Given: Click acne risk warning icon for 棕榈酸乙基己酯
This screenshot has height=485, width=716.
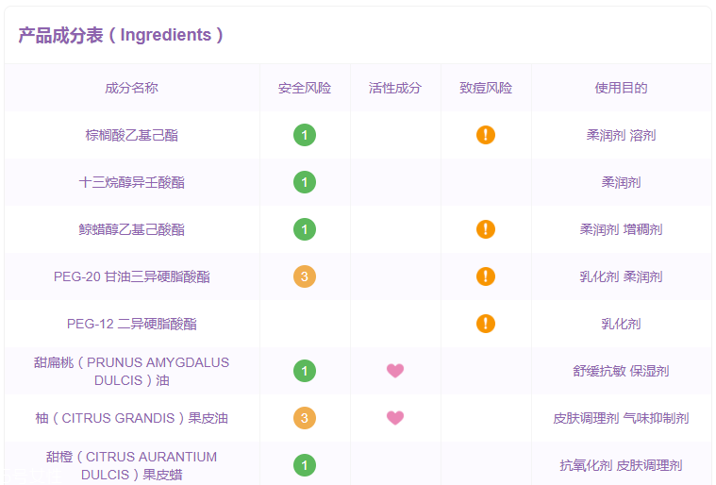Looking at the screenshot, I should point(485,135).
